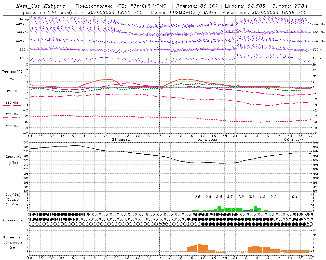The height and width of the screenshot is (260, 326).
Task: Click the 3-hour precipitation value 0.8
Action: pos(208,197)
